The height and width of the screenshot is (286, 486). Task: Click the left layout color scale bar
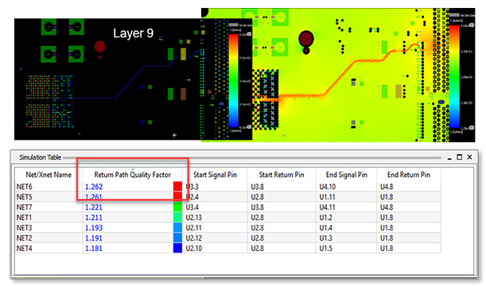(233, 80)
